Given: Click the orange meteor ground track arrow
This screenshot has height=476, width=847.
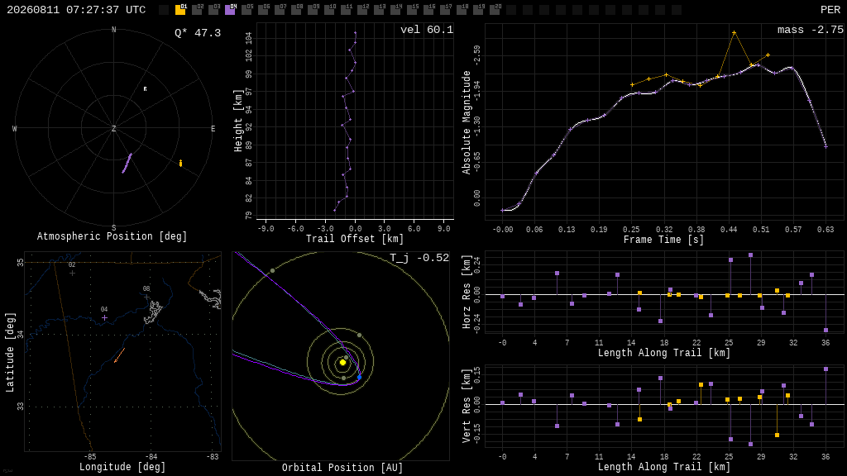Looking at the screenshot, I should pyautogui.click(x=119, y=355).
